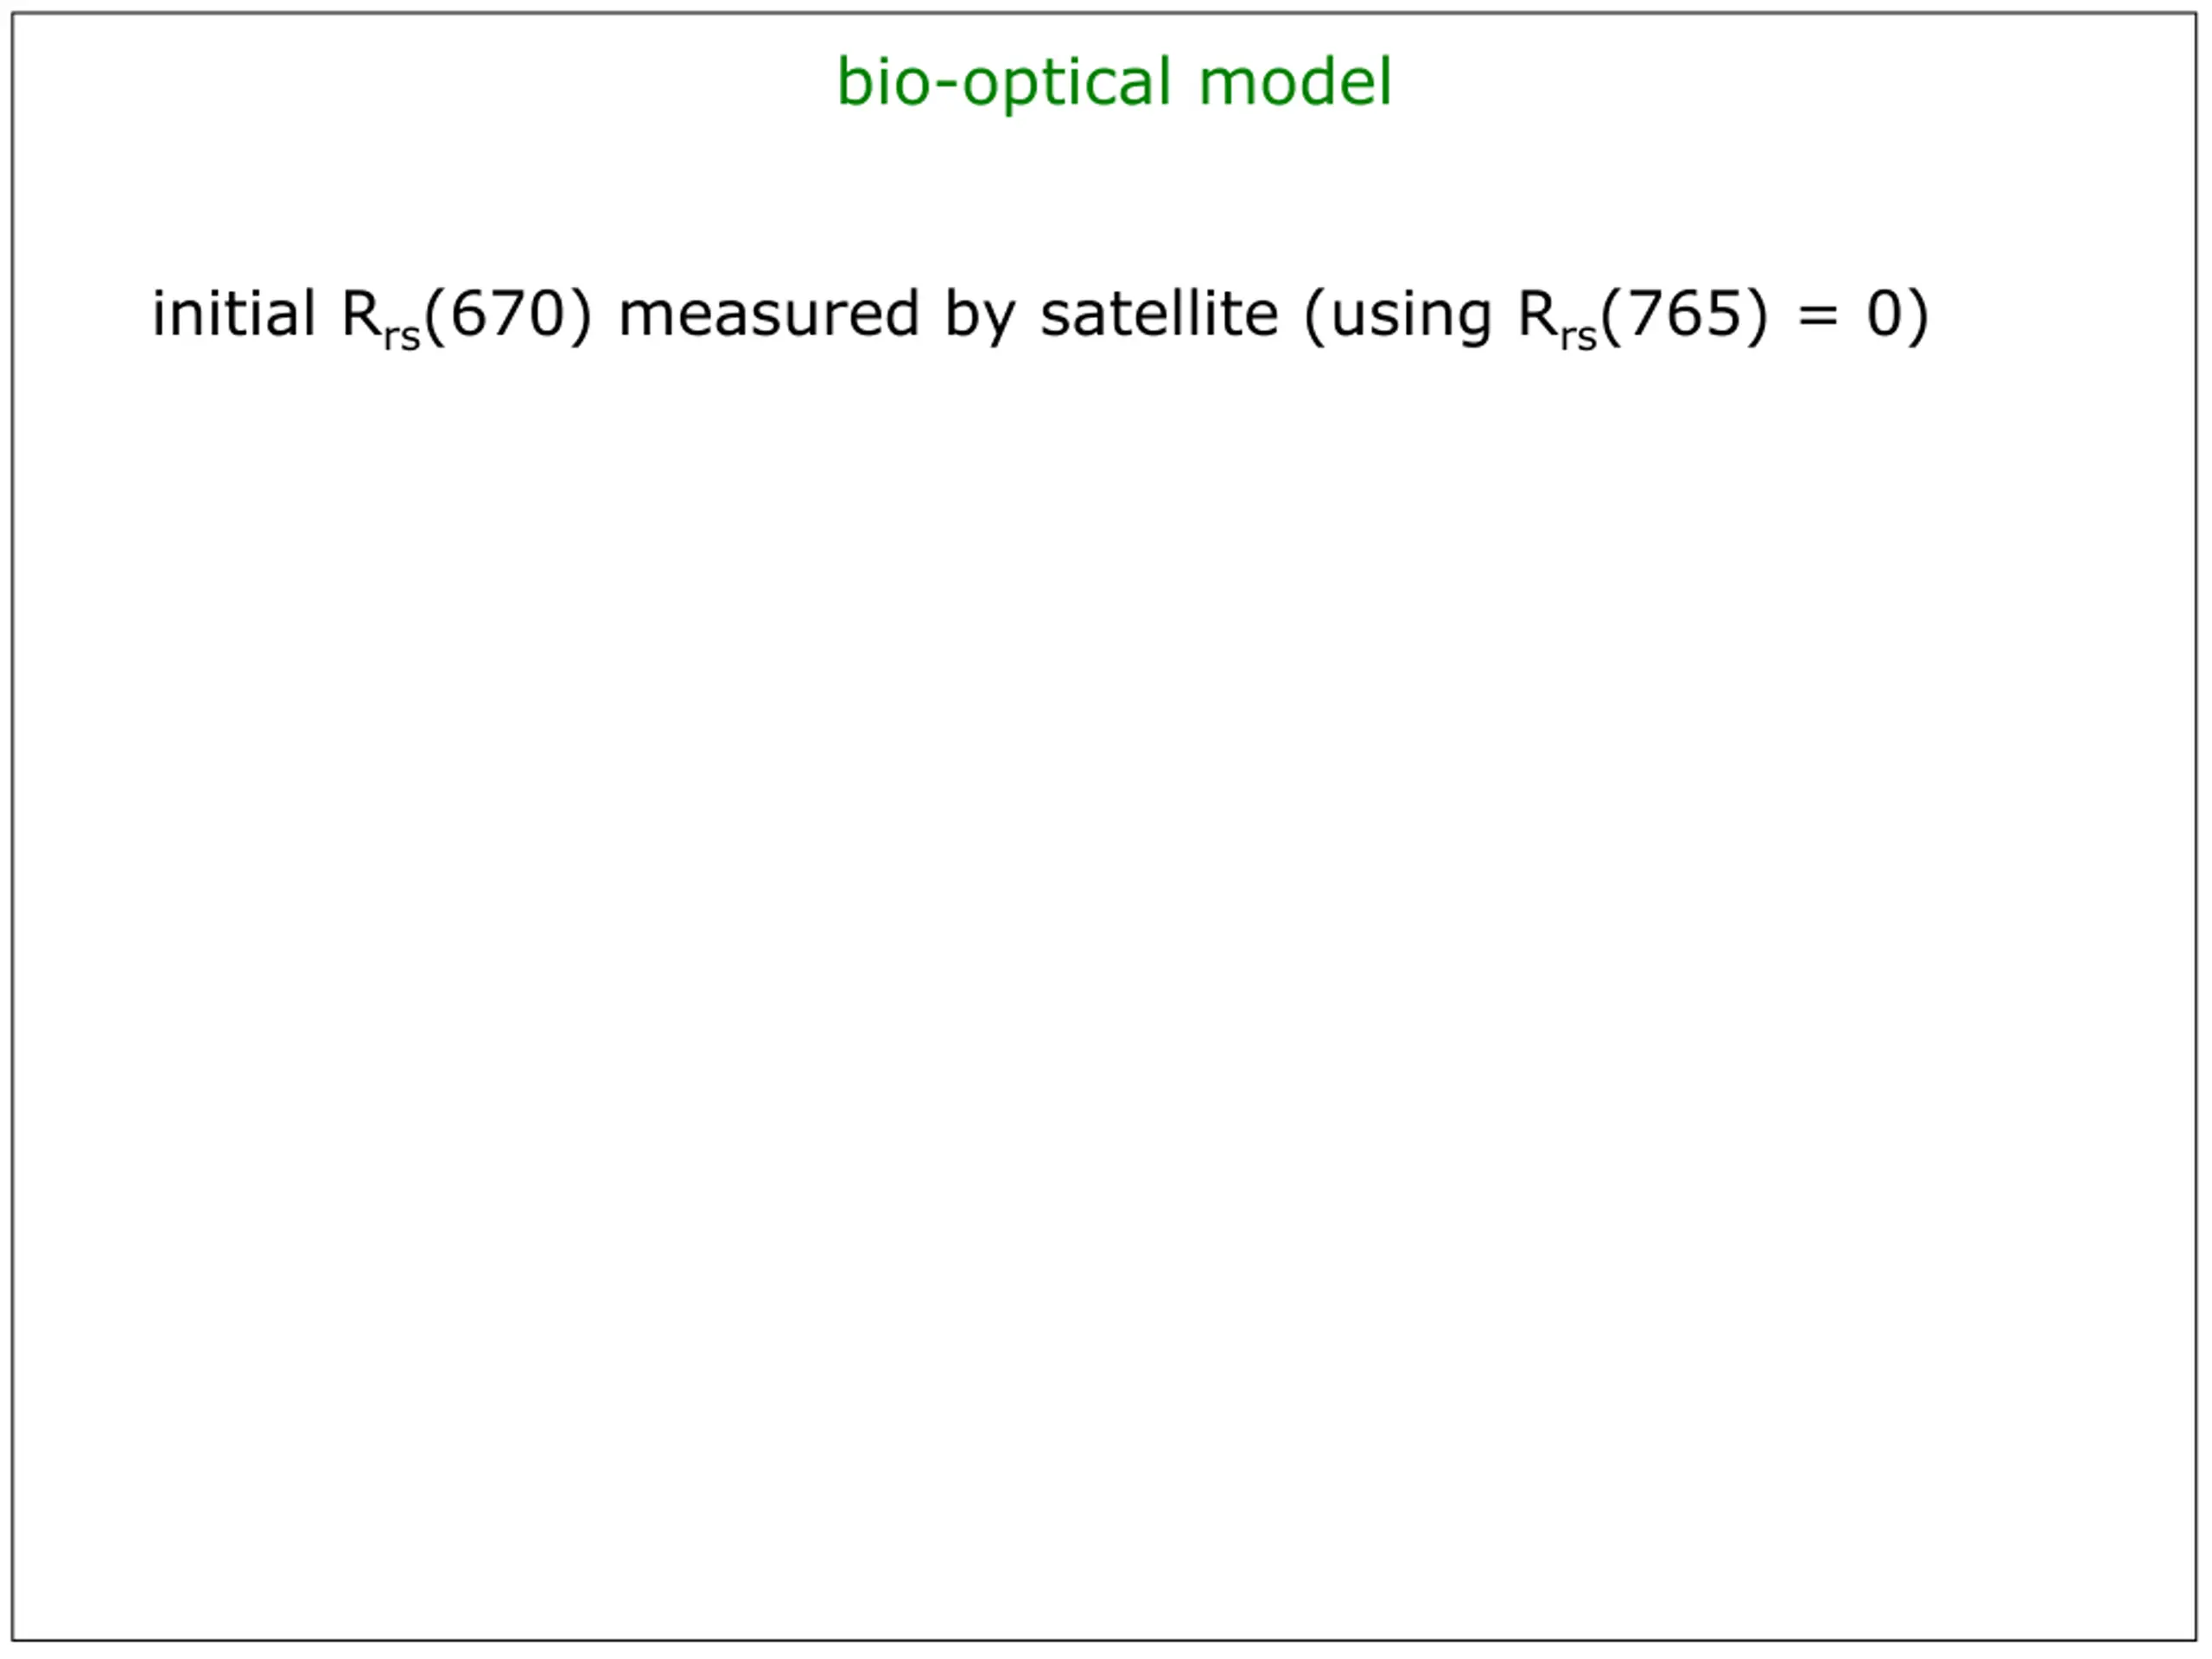Click the "Rrs(670)" term
The height and width of the screenshot is (1659, 2212).
click(467, 318)
